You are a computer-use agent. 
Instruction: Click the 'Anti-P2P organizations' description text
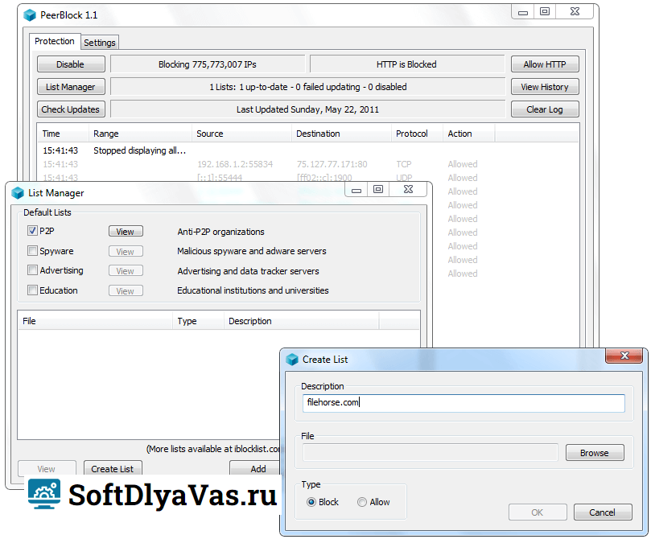click(x=220, y=232)
